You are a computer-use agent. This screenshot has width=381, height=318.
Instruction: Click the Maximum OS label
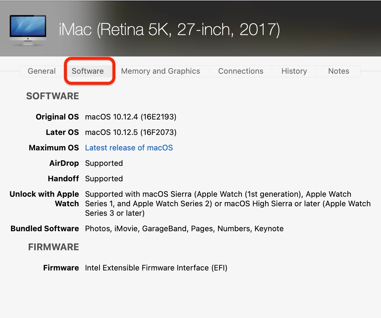[54, 148]
